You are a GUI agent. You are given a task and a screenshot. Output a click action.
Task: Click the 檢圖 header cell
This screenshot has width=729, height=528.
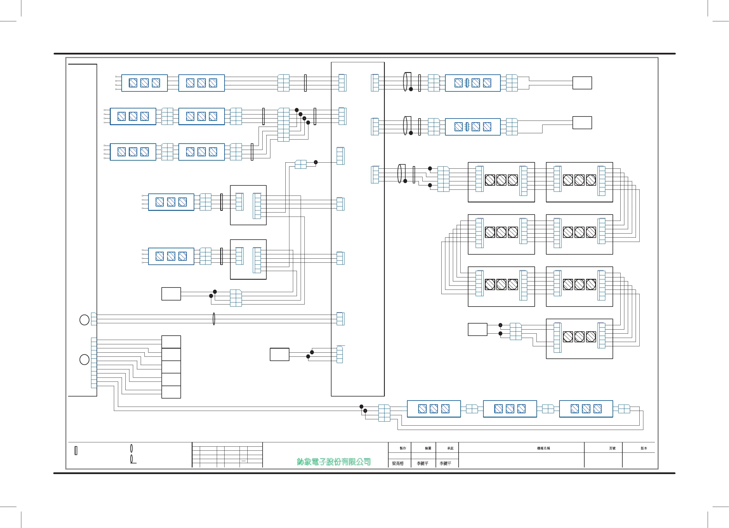click(x=428, y=448)
